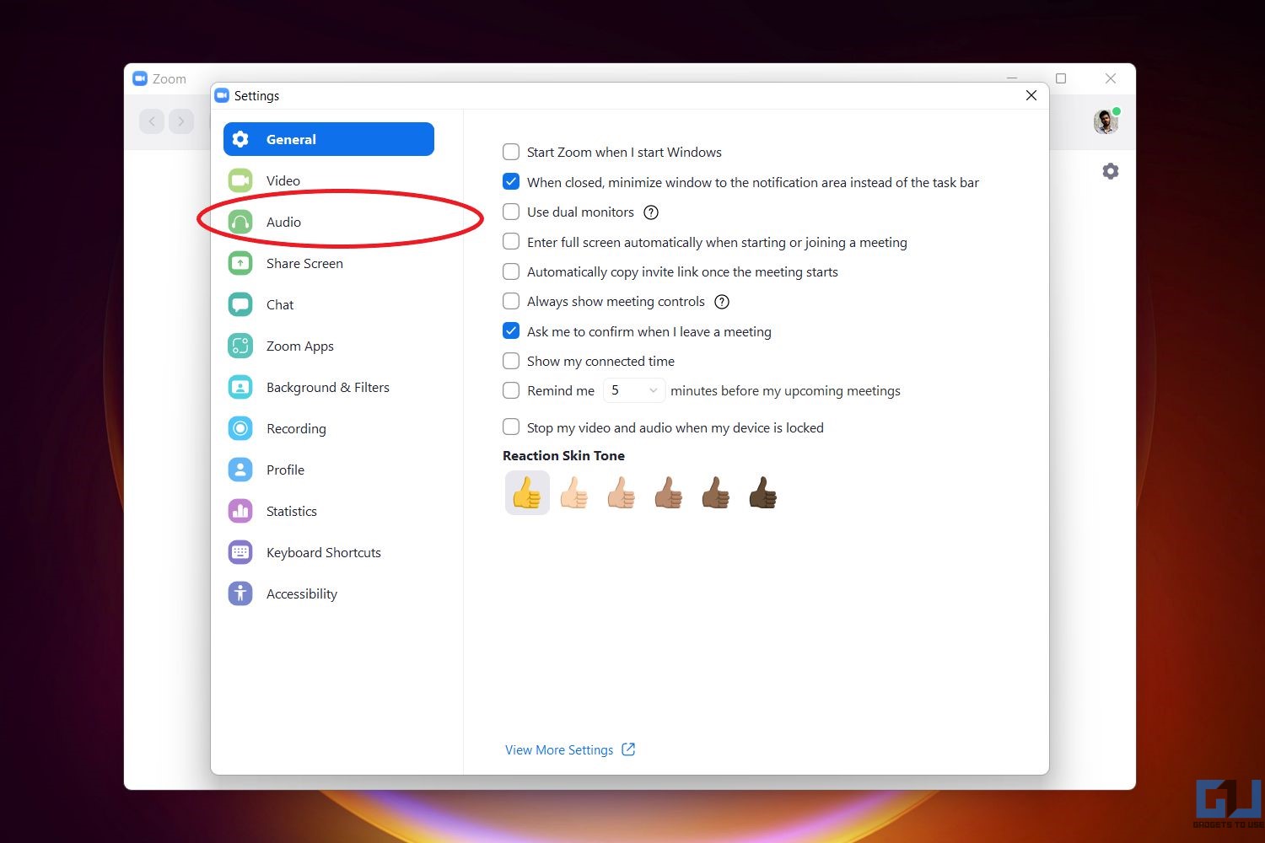Viewport: 1265px width, 843px height.
Task: Open the Zoom Apps tab
Action: coord(329,346)
